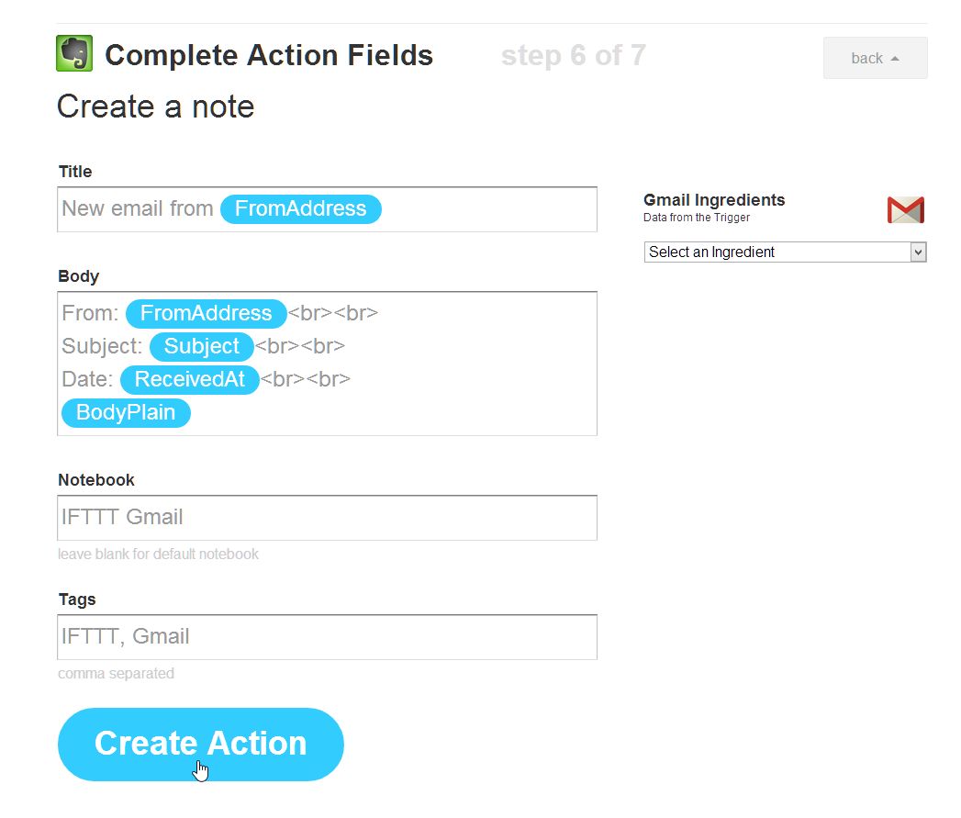Click the step 6 of 7 indicator

tap(574, 56)
